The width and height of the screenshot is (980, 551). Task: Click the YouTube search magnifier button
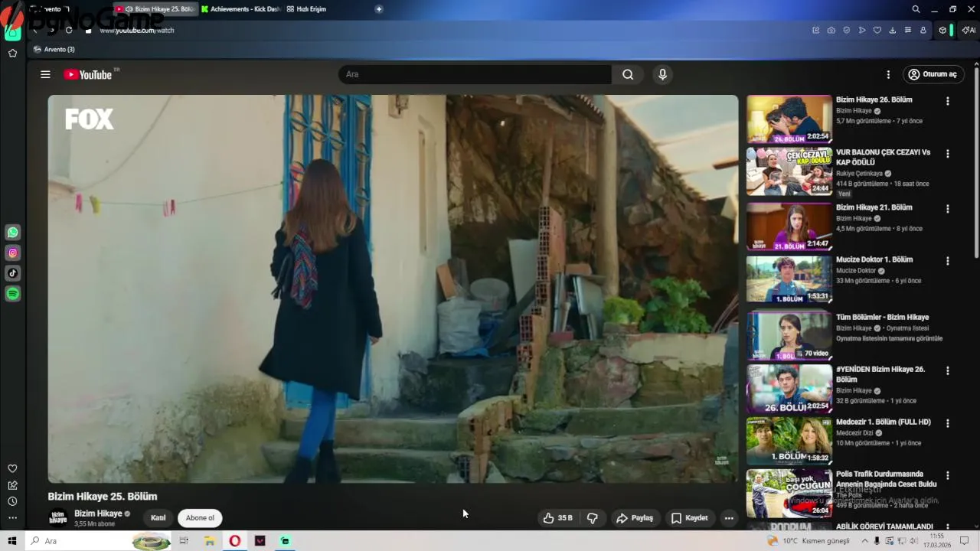628,74
